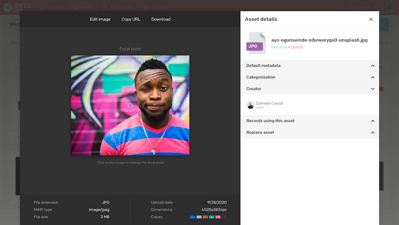Image resolution: width=399 pixels, height=225 pixels.
Task: Click the focal point marker on the image
Action: [x=130, y=106]
